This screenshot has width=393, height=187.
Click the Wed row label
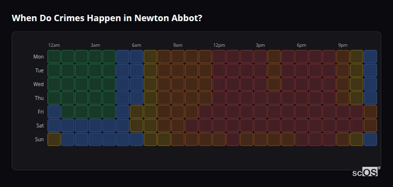(x=38, y=84)
